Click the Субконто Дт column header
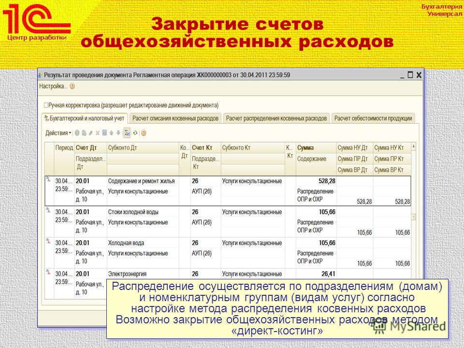464x348 pixels. pos(143,148)
